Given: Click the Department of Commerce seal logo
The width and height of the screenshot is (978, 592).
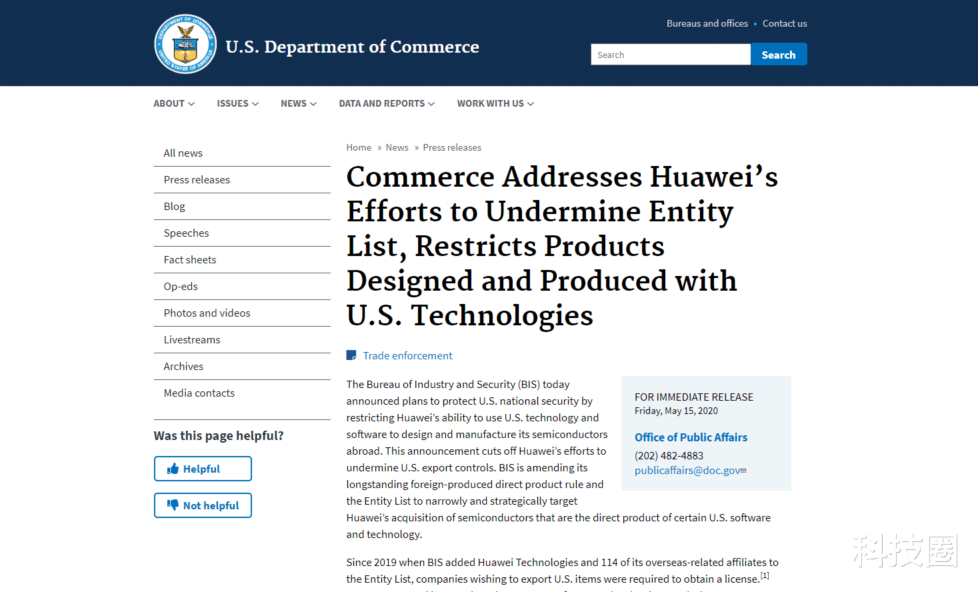Looking at the screenshot, I should pyautogui.click(x=185, y=44).
